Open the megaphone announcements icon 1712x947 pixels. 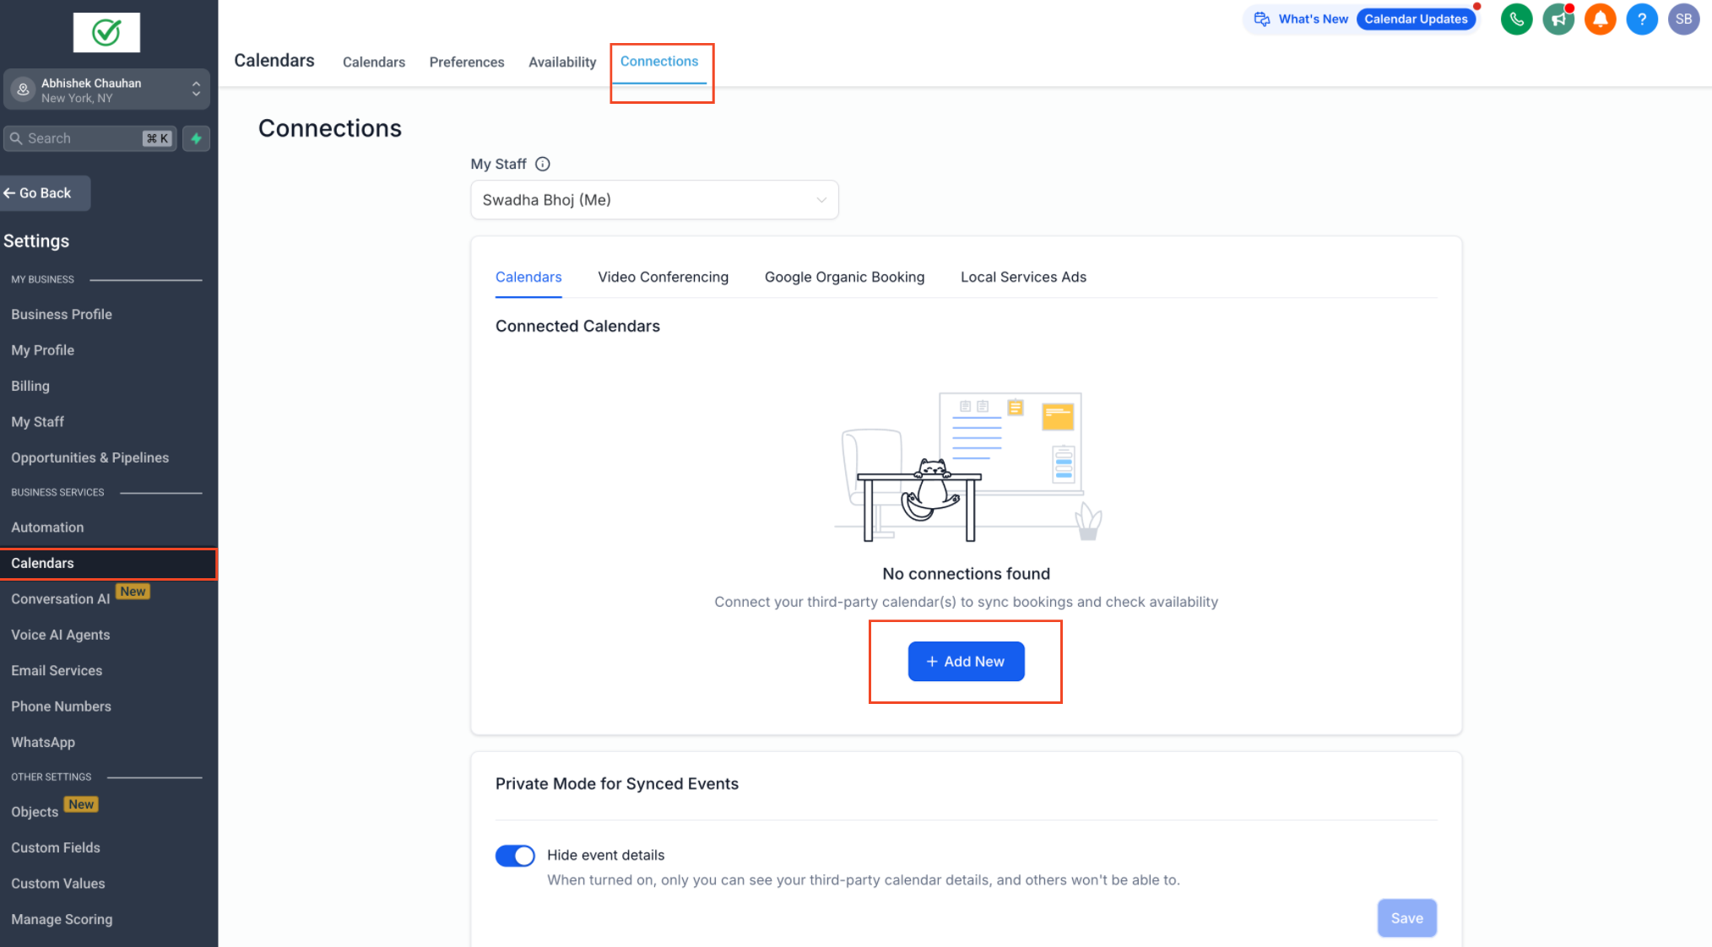tap(1558, 19)
